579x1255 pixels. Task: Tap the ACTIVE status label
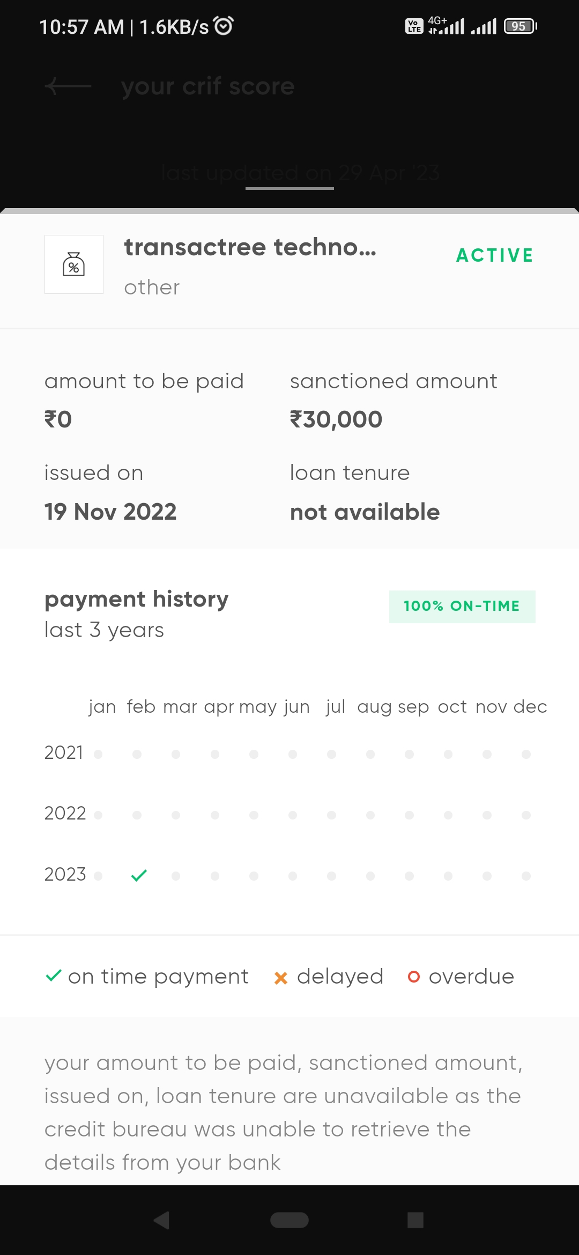coord(494,255)
